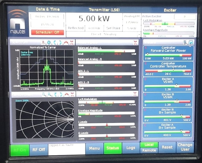Open the Status page
This screenshot has height=163, width=202.
(x=113, y=148)
